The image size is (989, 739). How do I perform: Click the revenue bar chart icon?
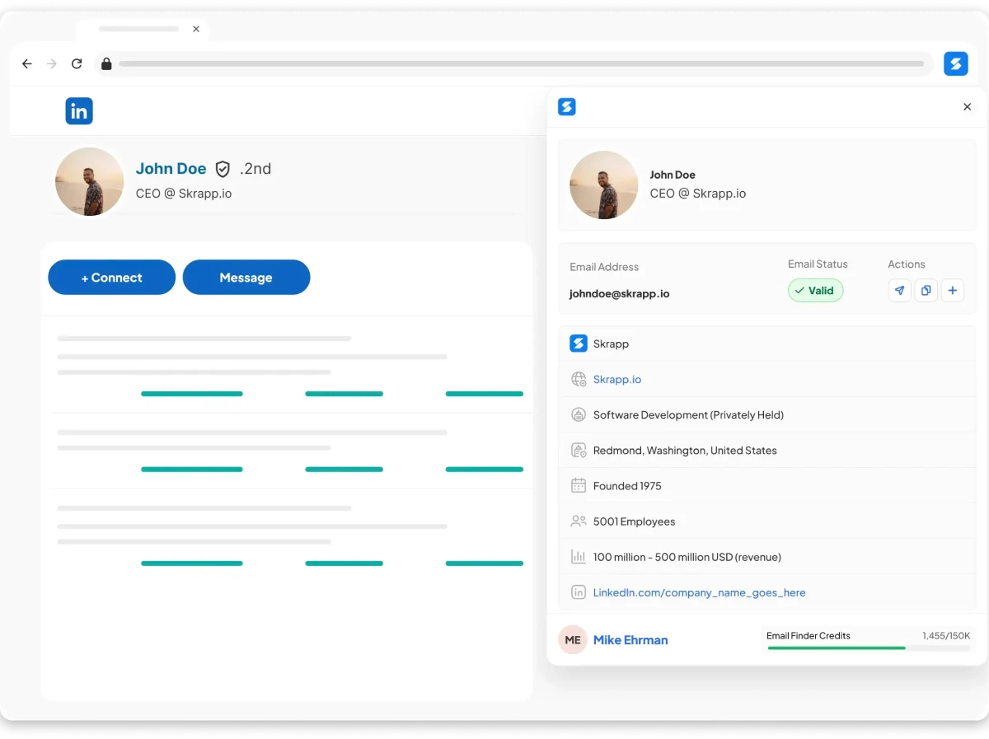pyautogui.click(x=579, y=557)
